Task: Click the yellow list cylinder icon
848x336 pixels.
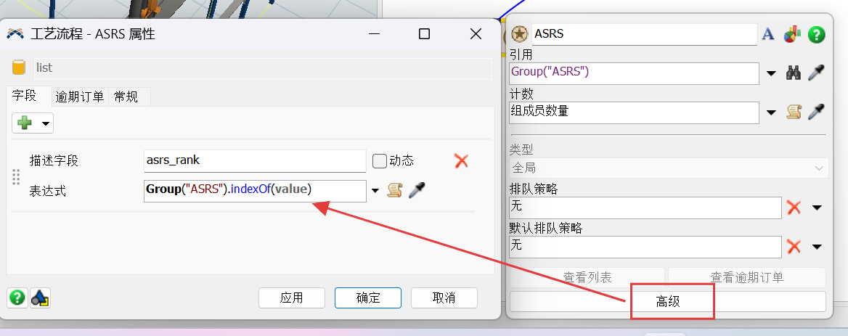Action: (19, 67)
